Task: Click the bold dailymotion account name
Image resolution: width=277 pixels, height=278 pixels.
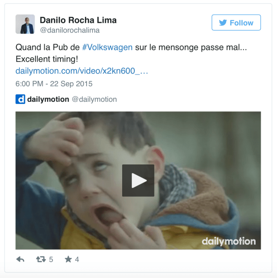Action: tap(48, 99)
